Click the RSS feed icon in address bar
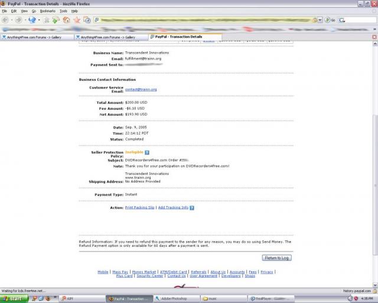Viewport: 378px width, 303px height. coord(314,20)
